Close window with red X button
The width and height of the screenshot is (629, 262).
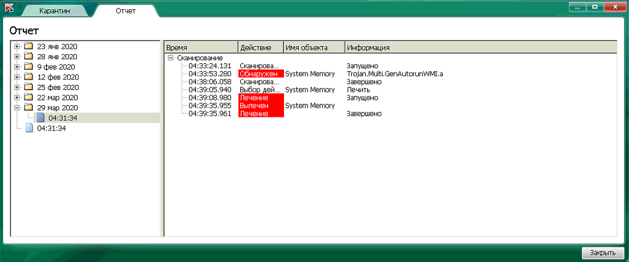pos(614,7)
